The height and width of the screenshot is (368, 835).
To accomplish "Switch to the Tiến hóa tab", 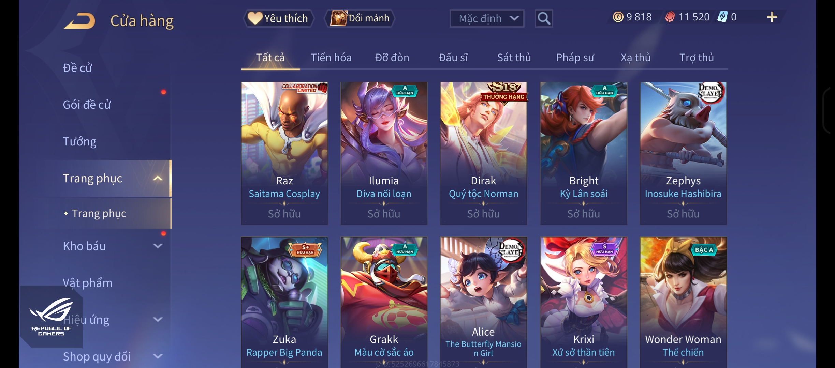I will [331, 57].
